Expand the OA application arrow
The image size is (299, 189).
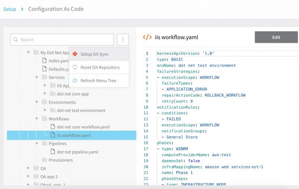(x=28, y=168)
